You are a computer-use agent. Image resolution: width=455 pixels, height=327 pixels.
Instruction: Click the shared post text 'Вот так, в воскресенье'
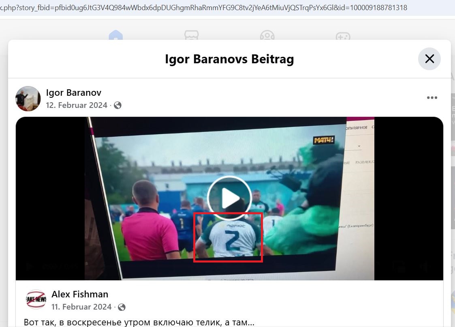click(x=139, y=322)
